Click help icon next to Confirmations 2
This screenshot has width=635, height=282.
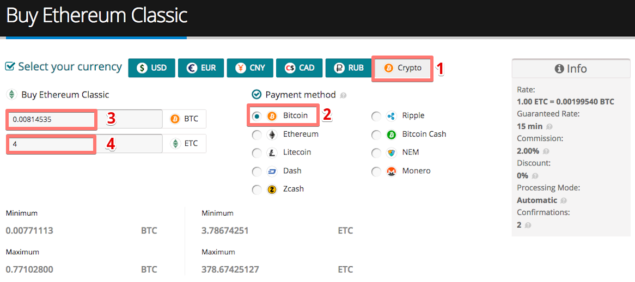528,225
